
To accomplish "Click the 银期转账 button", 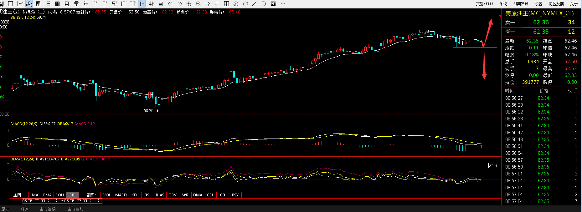I will (521, 4).
